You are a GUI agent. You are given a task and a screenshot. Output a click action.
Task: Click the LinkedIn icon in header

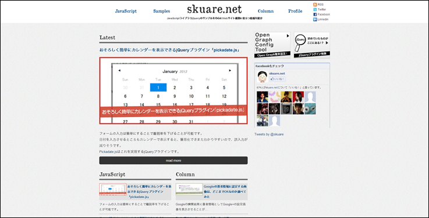(315, 19)
